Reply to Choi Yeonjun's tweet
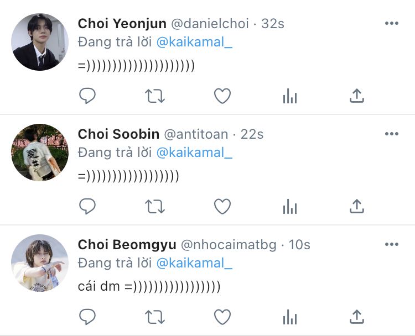This screenshot has height=336, width=415. click(87, 96)
